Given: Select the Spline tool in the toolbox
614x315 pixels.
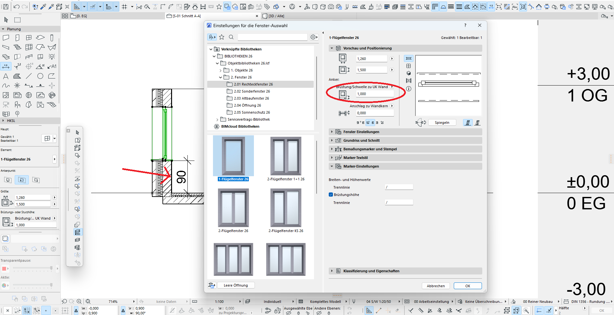Looking at the screenshot, I should pos(6,86).
